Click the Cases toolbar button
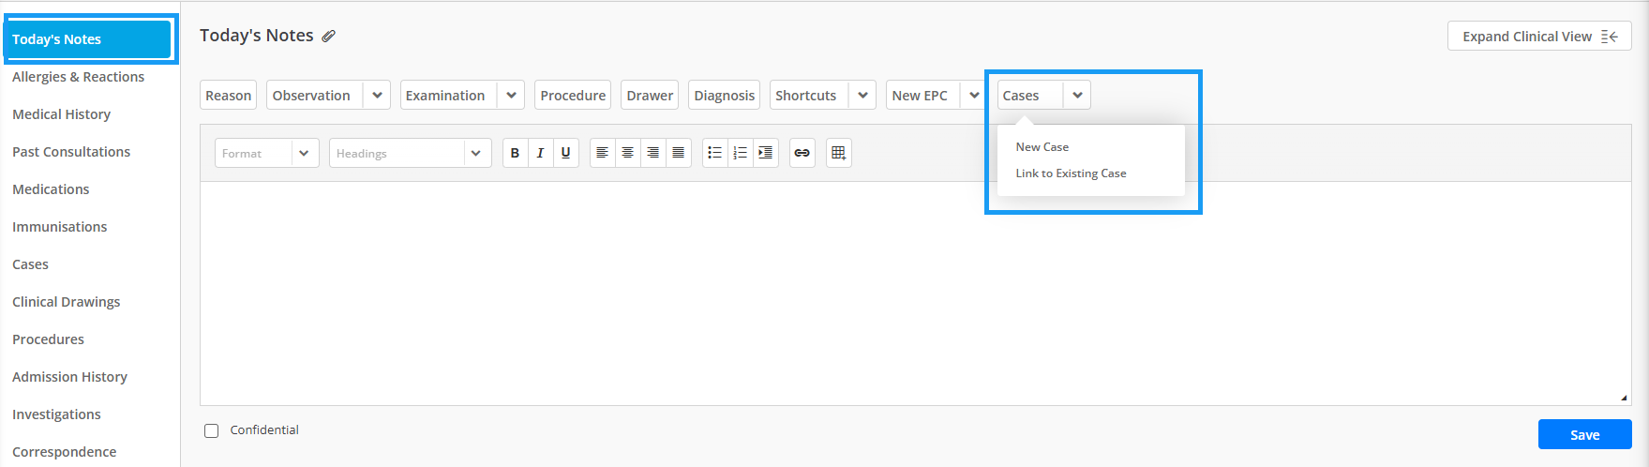Screen dimensions: 1649x467 click(1030, 95)
